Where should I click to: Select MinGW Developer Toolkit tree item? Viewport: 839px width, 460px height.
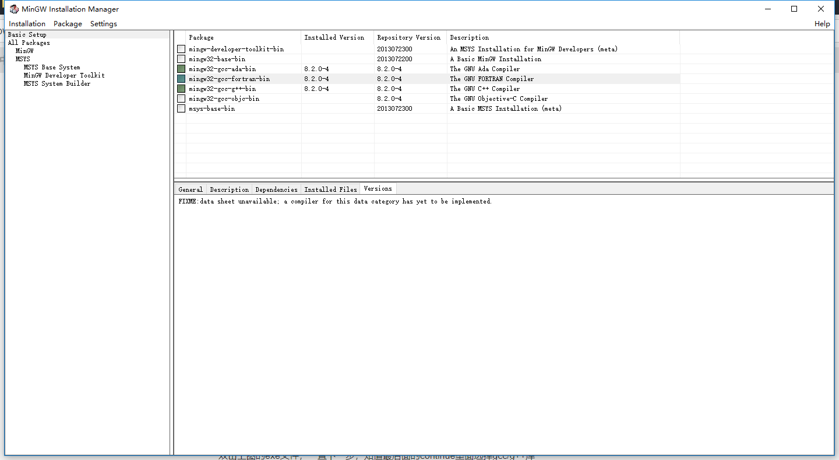tap(64, 75)
